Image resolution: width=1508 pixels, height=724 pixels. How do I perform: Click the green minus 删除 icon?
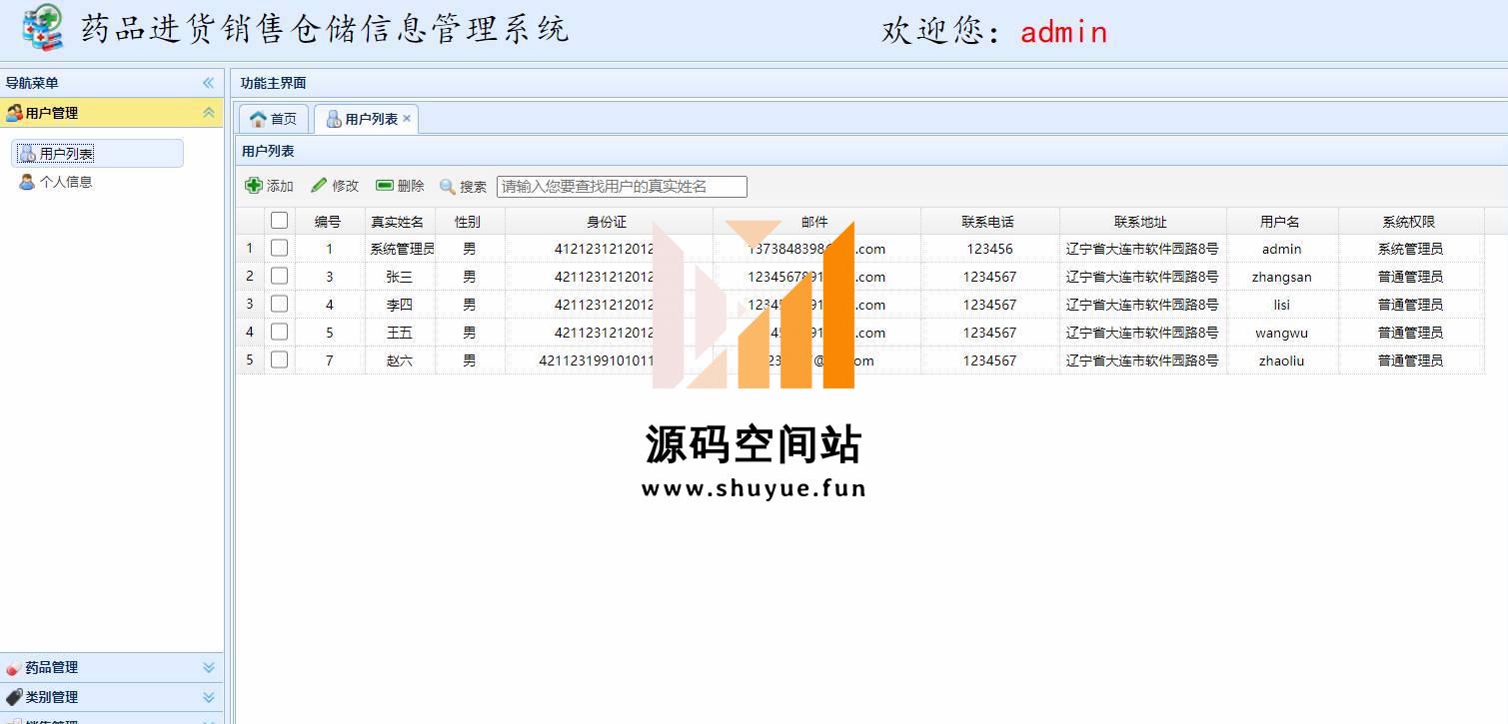point(385,185)
